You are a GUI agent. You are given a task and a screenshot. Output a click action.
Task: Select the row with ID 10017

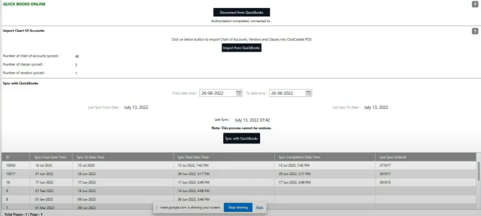point(239,174)
